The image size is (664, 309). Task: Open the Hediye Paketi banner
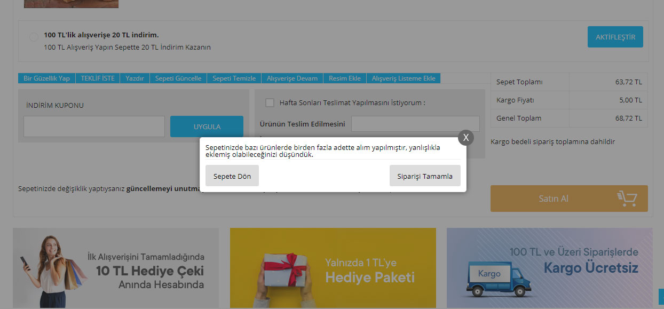click(333, 268)
